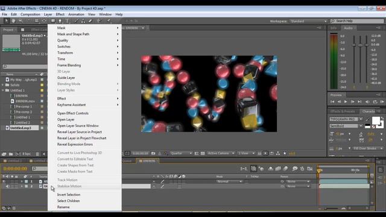Click the region of interest icon in viewer
386x217 pixels.
click(197, 153)
